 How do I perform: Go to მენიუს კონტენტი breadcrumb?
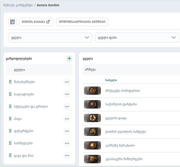tap(18, 5)
